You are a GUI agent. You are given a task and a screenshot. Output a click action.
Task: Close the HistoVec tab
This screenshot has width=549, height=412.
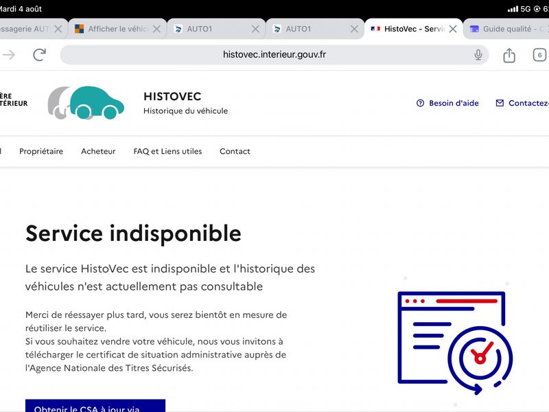click(x=453, y=29)
